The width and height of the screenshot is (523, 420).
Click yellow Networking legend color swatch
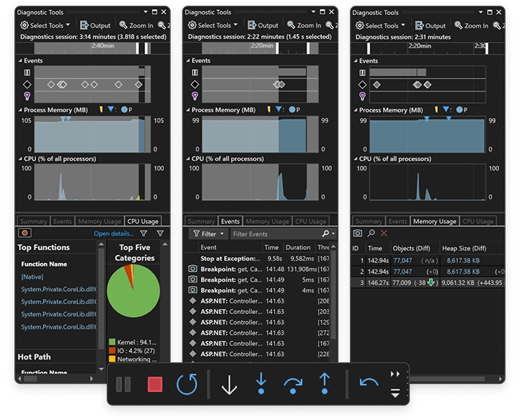pos(112,359)
